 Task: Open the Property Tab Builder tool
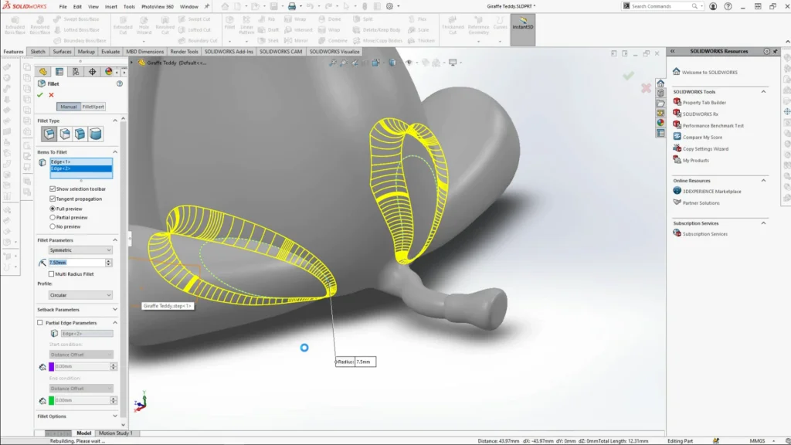704,103
